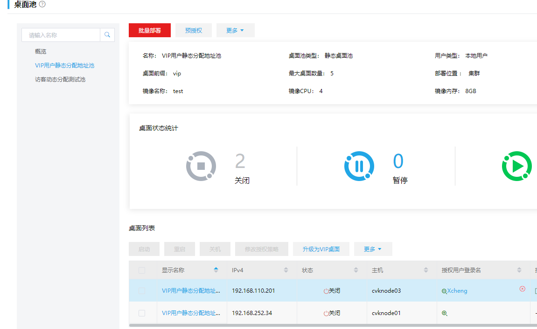
Task: Remove authorized user Xcheng with red X icon
Action: (x=522, y=289)
